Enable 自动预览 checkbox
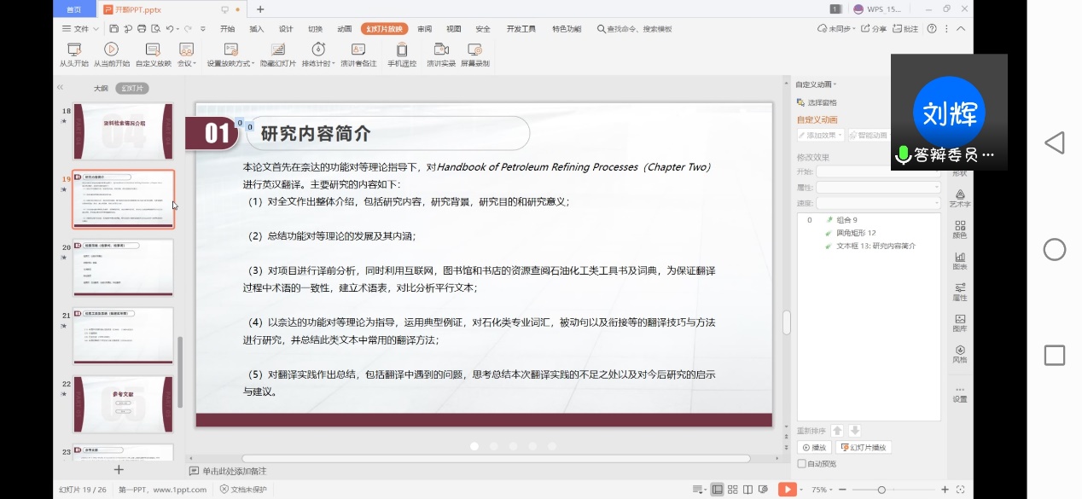 point(801,464)
